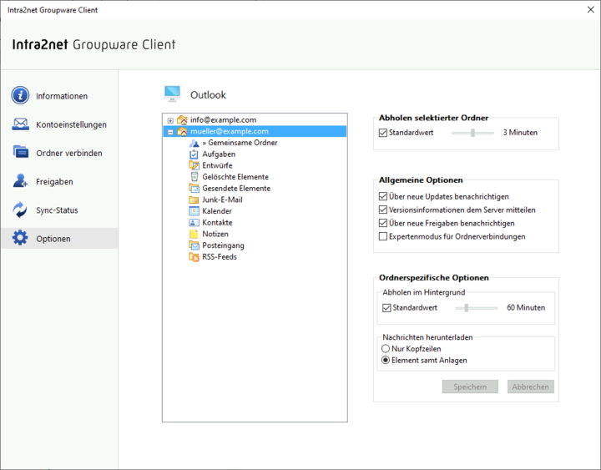
Task: Click the 60 Minuten background fetch slider
Action: (476, 308)
